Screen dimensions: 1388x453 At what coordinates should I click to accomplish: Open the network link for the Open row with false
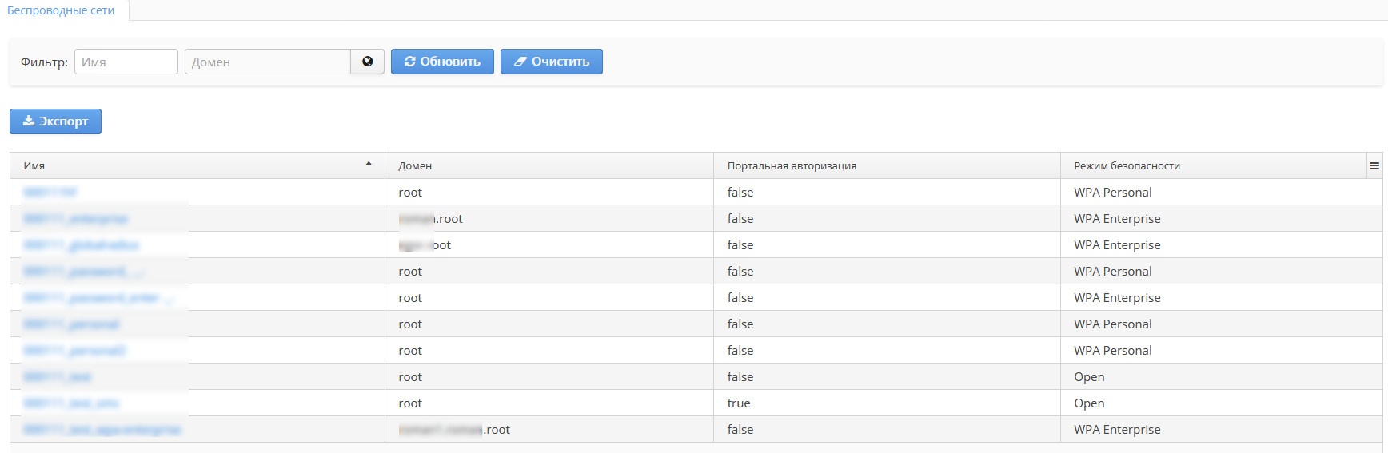(x=58, y=377)
